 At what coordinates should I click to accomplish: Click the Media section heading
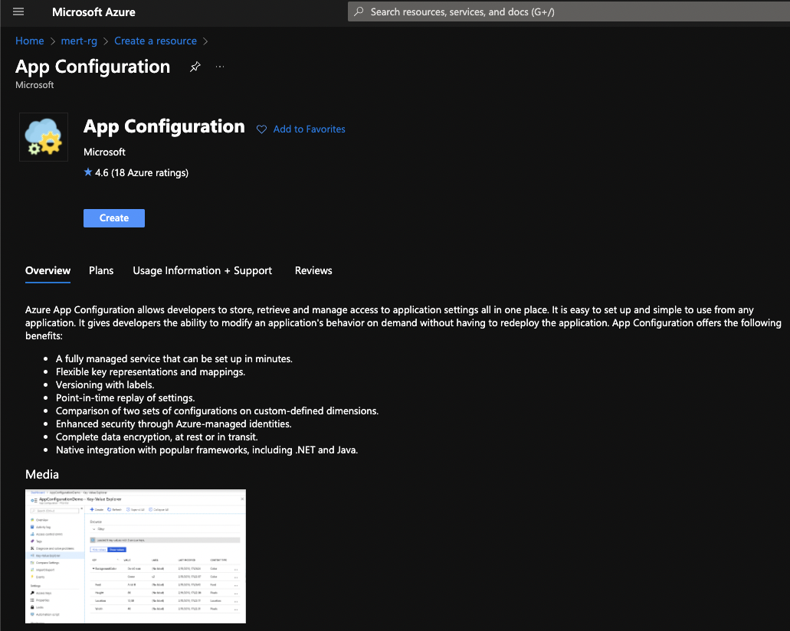42,474
